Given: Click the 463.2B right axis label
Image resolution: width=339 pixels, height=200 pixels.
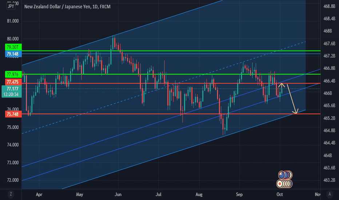Looking at the screenshot, I should tap(329, 180).
